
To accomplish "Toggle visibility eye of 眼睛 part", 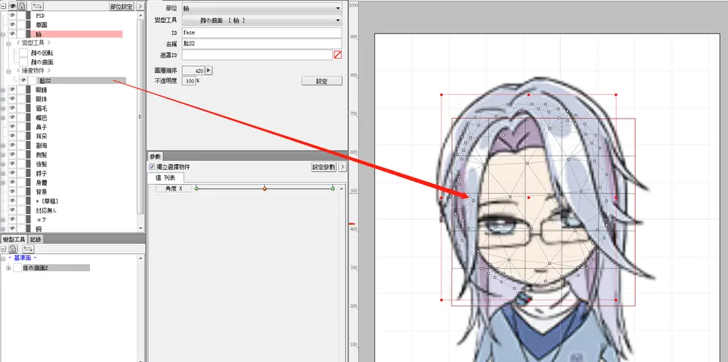I will [x=12, y=90].
